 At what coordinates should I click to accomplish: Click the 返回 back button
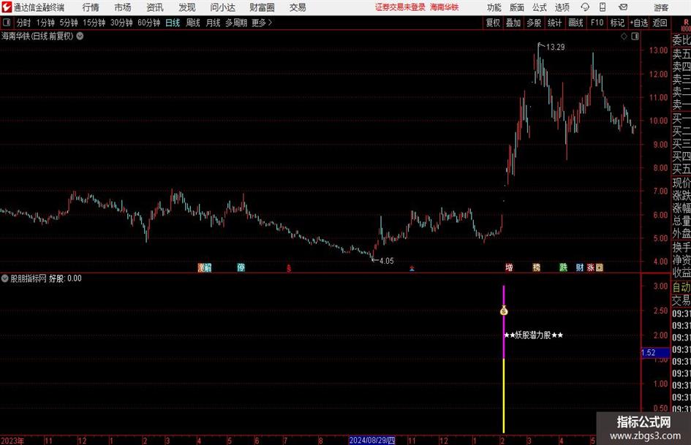[x=660, y=23]
